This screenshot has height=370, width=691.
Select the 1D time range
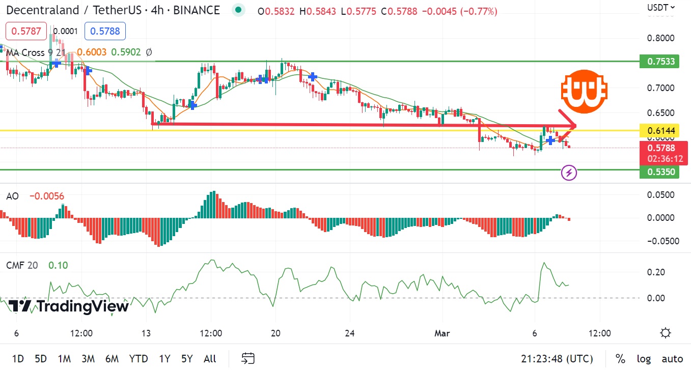[18, 359]
